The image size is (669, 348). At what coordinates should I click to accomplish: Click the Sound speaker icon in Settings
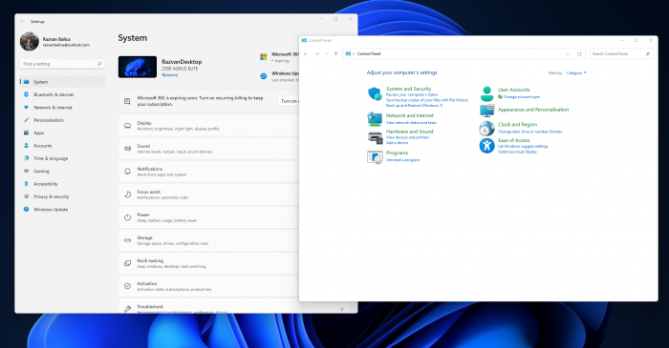tap(127, 149)
